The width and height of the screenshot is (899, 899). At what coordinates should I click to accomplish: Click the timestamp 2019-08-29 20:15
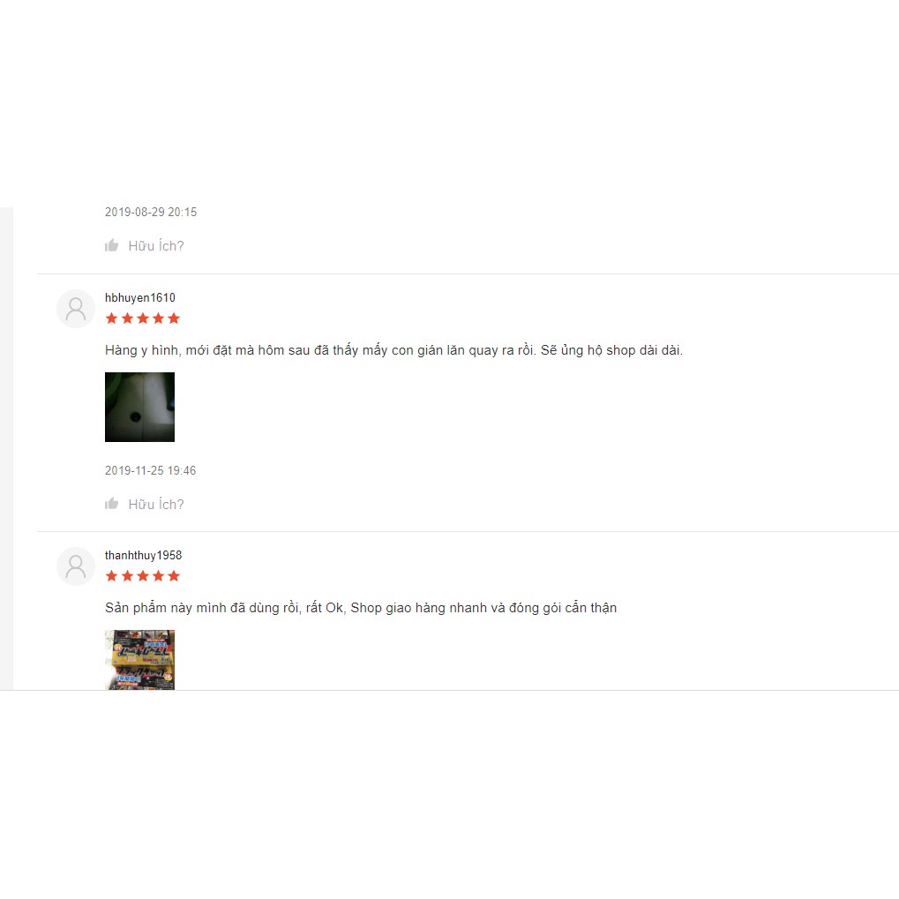[151, 212]
